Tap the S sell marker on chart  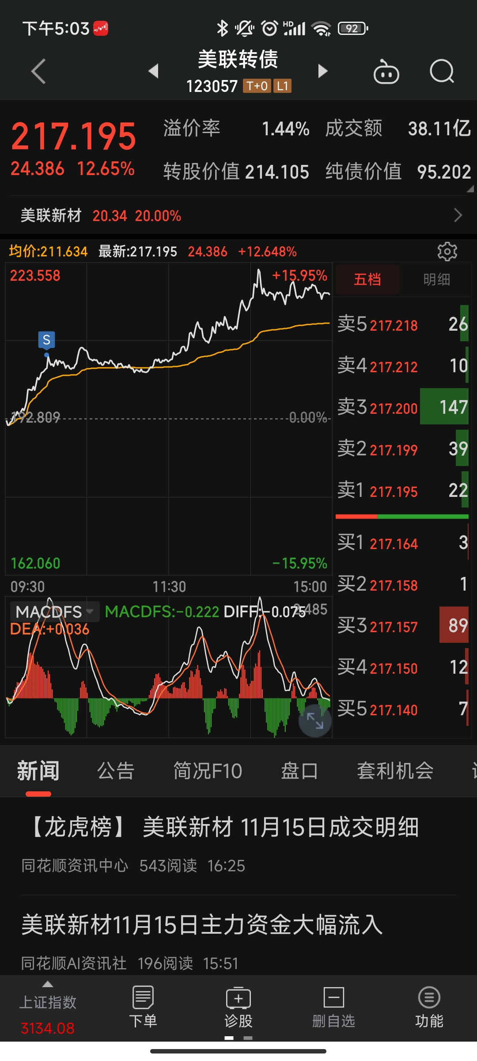[x=46, y=340]
